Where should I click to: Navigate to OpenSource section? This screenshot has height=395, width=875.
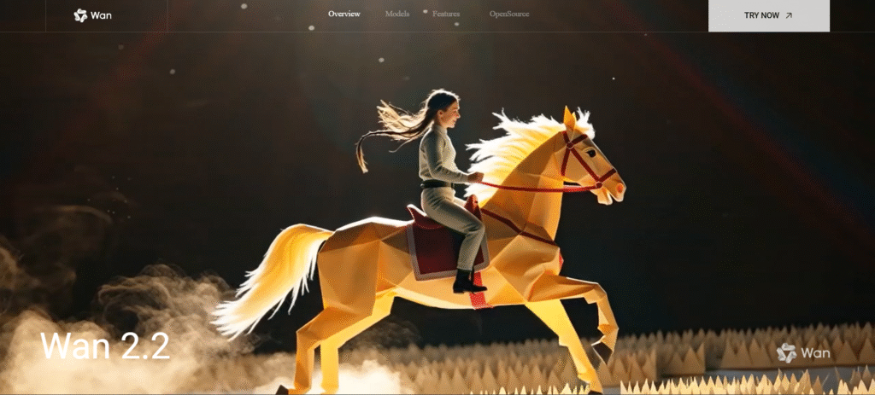509,14
